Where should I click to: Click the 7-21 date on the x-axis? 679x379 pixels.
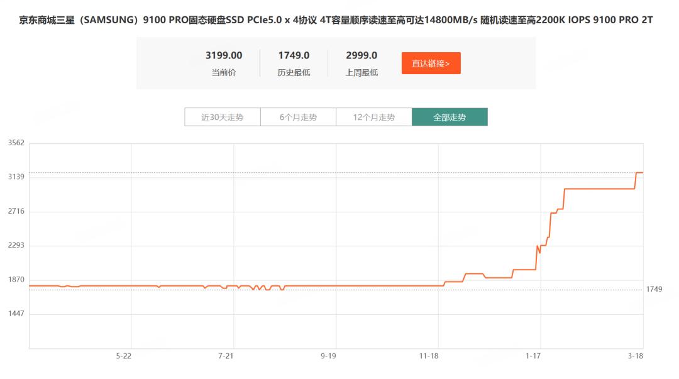[226, 356]
